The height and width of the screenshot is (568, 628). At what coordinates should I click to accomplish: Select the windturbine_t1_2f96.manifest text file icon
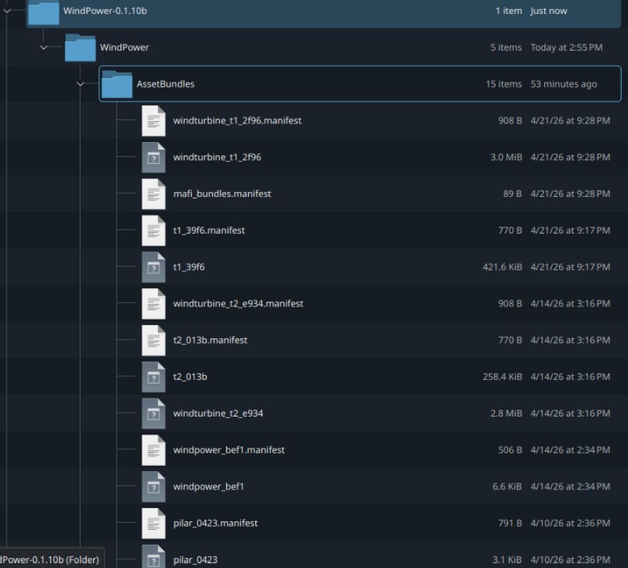[x=154, y=121]
